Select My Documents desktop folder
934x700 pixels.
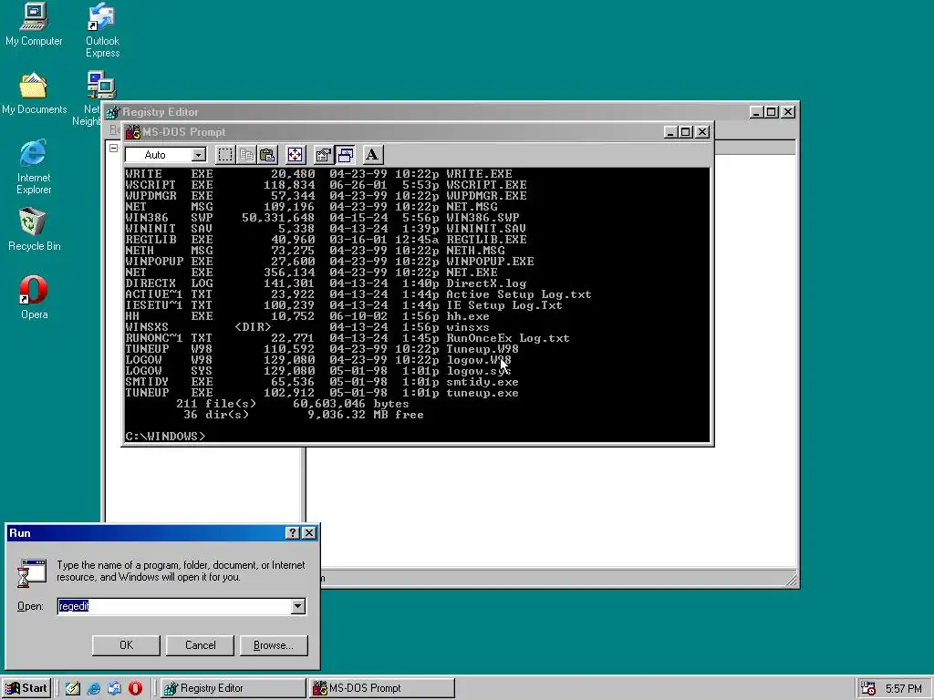click(34, 94)
